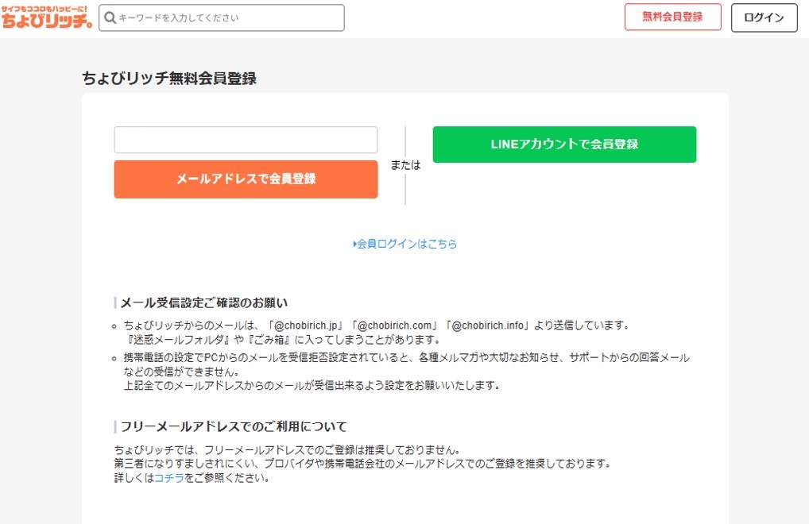Click the bullet starting with 携帯電話の設定
This screenshot has width=809, height=524.
point(405,358)
